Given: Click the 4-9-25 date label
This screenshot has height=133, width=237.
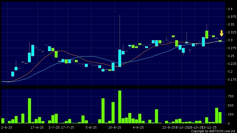Looking at the screenshot, I should click(x=138, y=127).
